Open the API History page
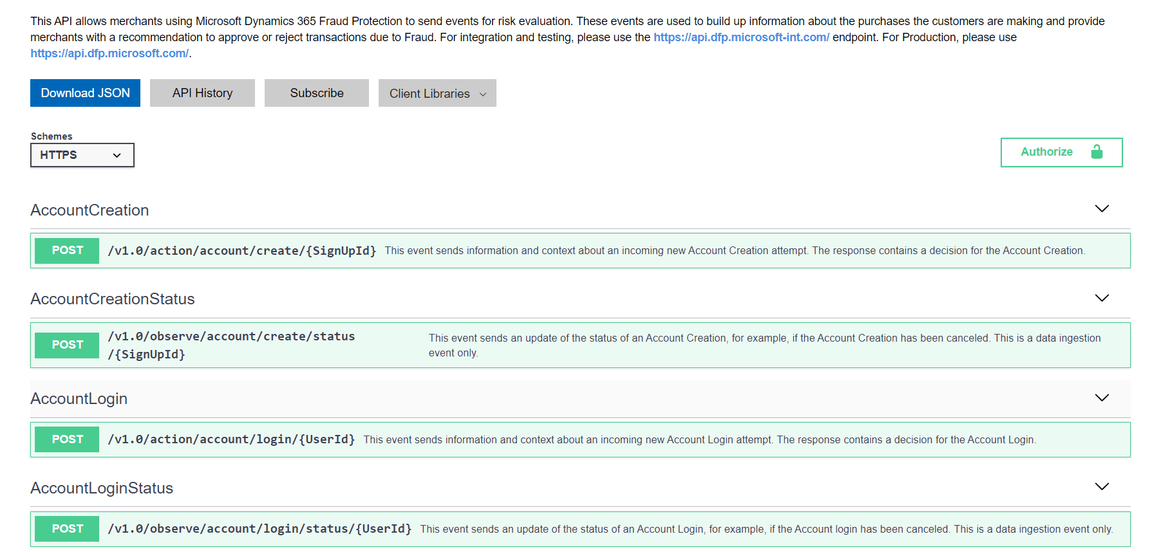The width and height of the screenshot is (1161, 552). [202, 93]
